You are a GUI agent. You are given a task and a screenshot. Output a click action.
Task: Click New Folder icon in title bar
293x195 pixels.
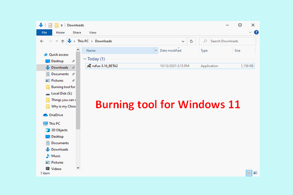(x=56, y=24)
